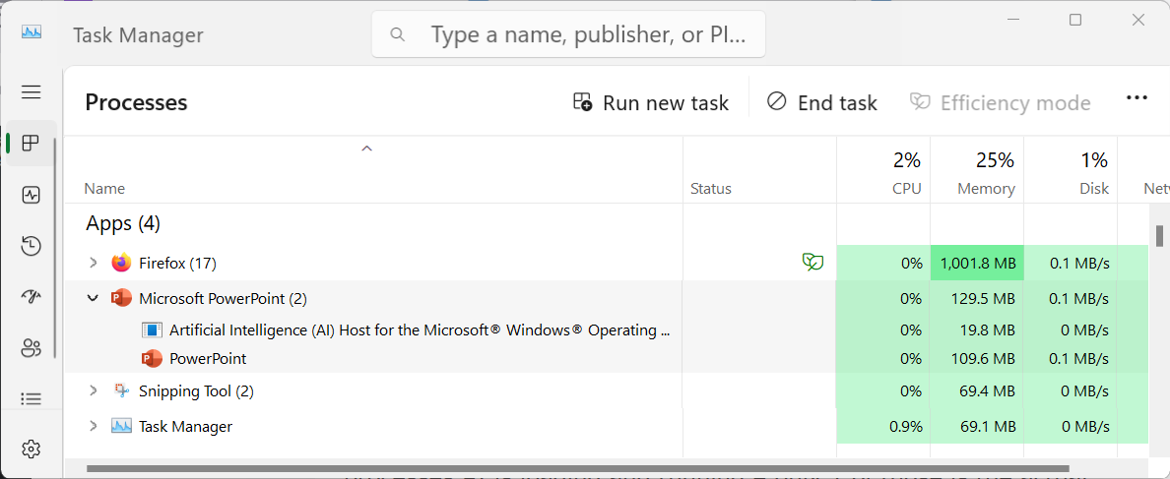This screenshot has width=1170, height=479.
Task: Open the three-dot more options menu
Action: coord(1137,98)
